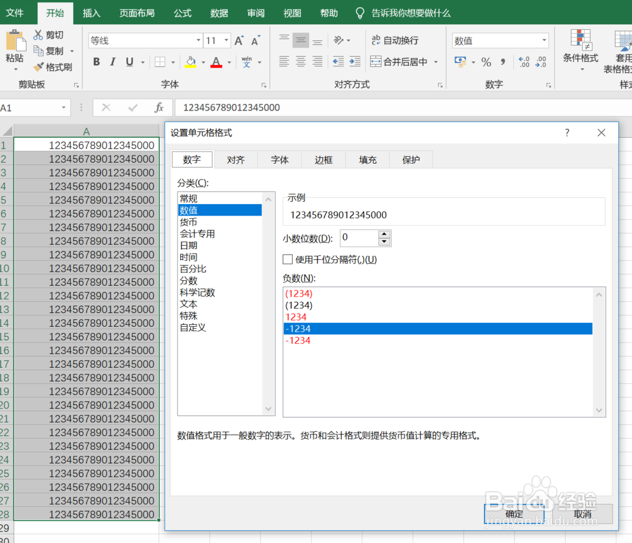Image resolution: width=632 pixels, height=543 pixels.
Task: Apply italic formatting with the I icon
Action: coord(112,62)
